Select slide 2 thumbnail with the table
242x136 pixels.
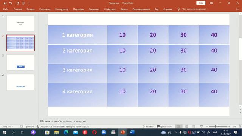click(20, 43)
